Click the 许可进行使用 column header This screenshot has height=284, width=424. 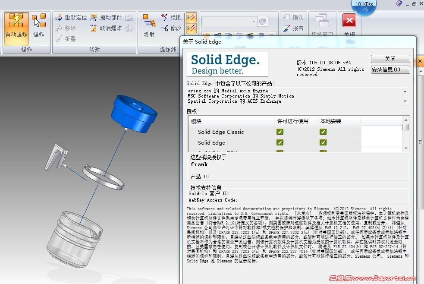tap(296, 121)
